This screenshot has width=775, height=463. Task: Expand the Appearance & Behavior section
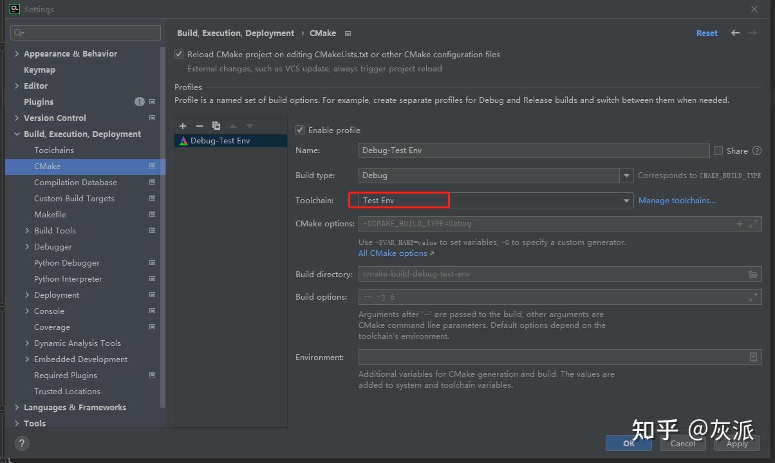tap(17, 53)
